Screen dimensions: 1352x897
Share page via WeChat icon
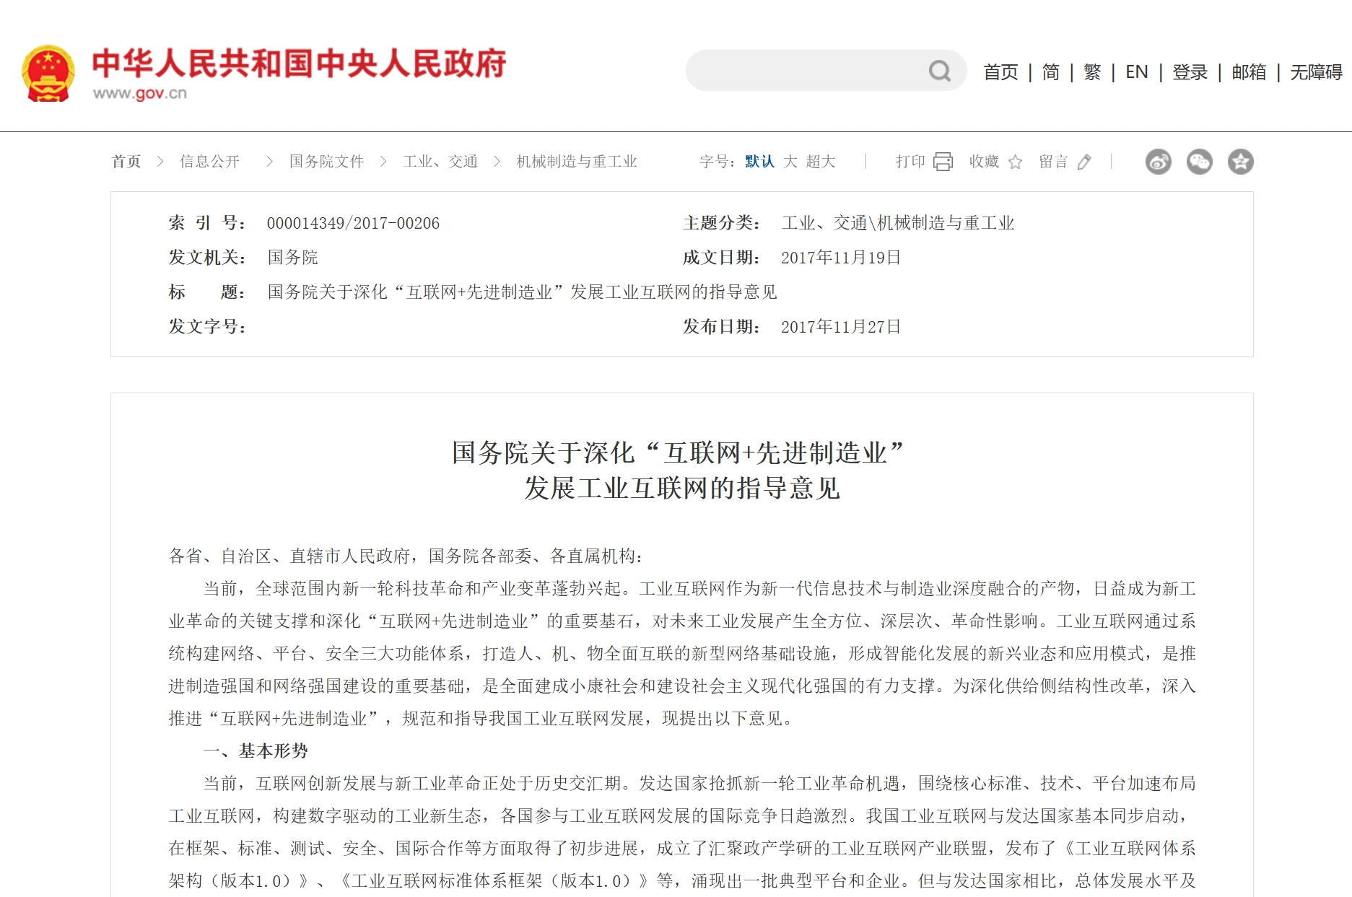pos(1199,162)
